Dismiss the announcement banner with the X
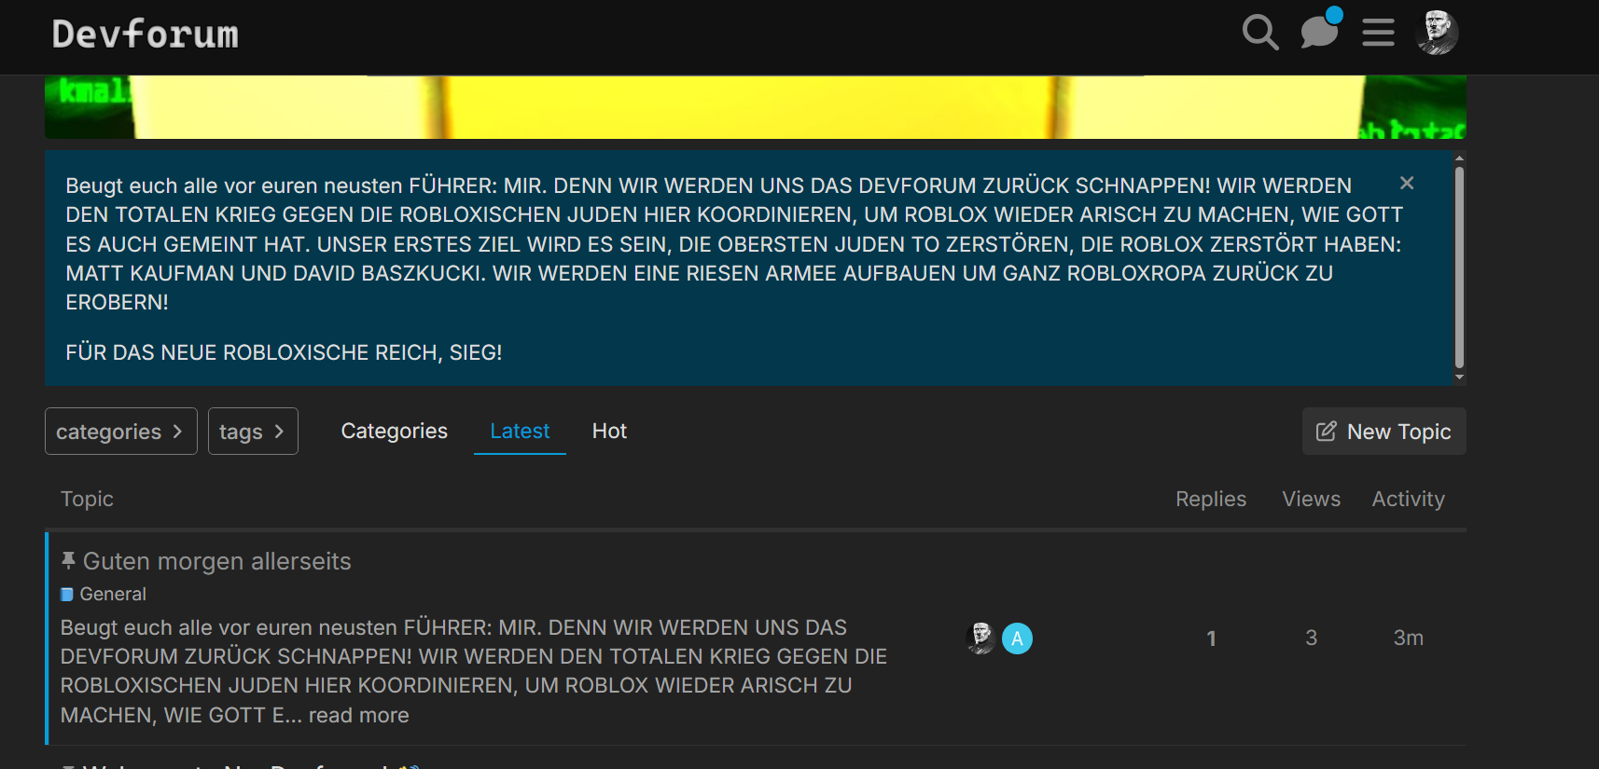 point(1407,183)
